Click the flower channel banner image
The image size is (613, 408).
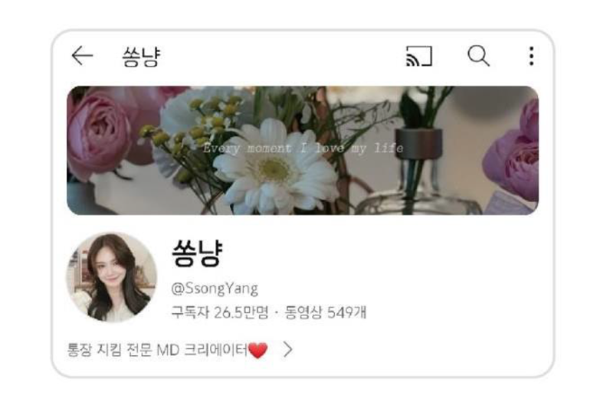[303, 150]
